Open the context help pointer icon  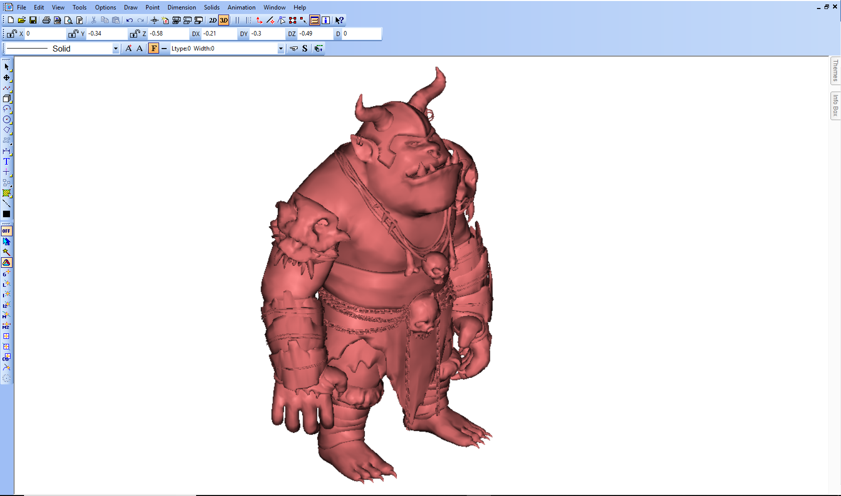pos(339,21)
